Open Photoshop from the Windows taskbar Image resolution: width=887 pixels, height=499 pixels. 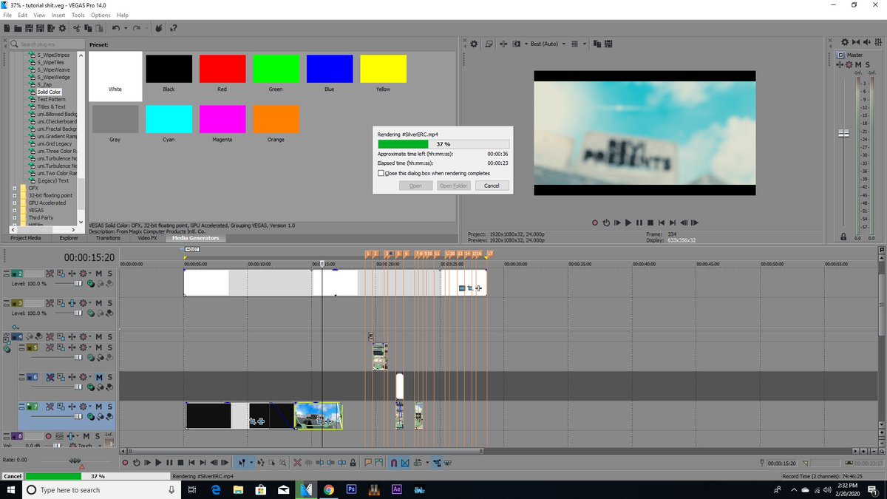click(x=352, y=489)
